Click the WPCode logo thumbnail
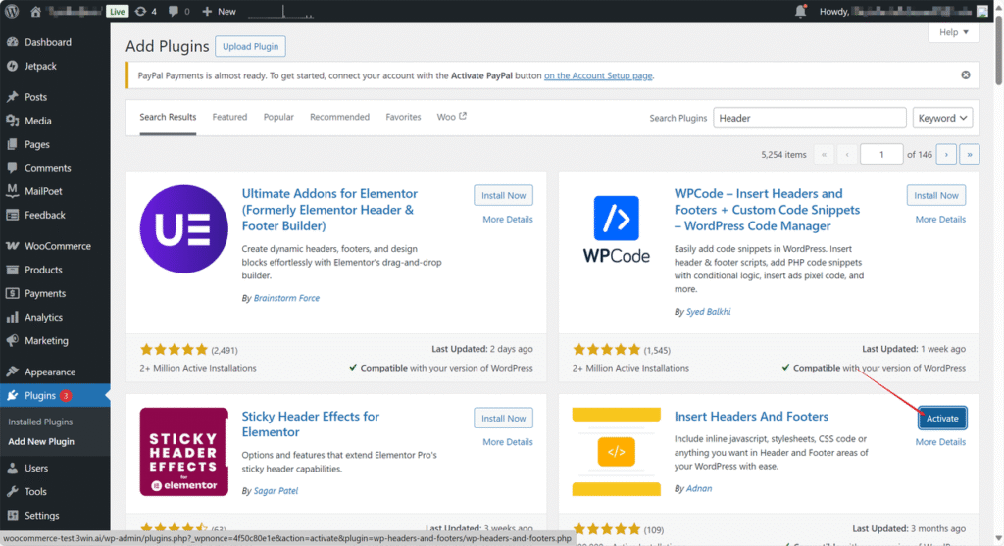Viewport: 1004px width, 546px height. (x=616, y=229)
